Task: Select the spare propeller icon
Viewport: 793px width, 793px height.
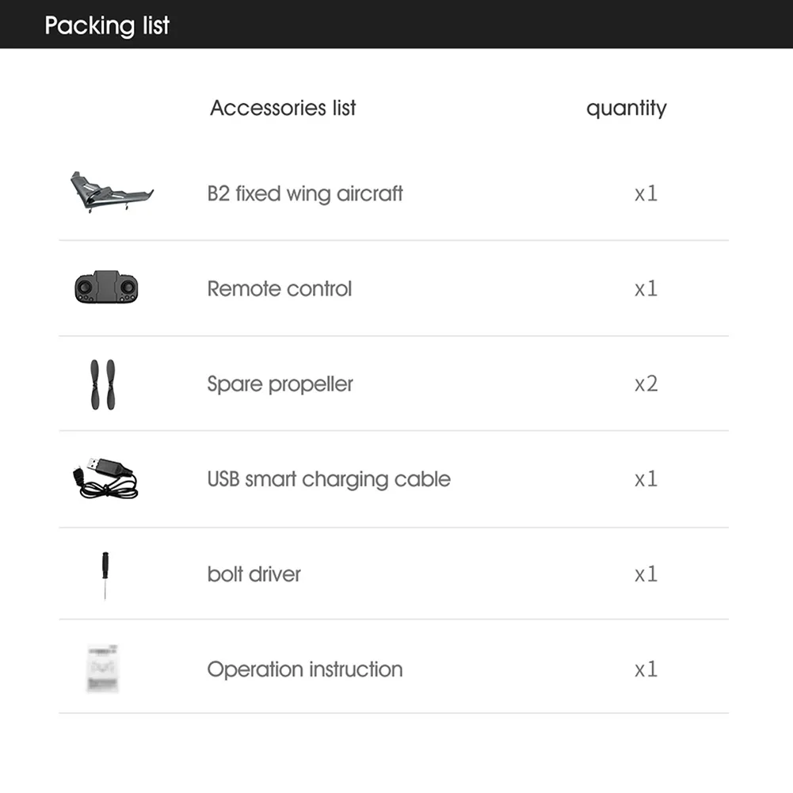Action: (x=102, y=384)
